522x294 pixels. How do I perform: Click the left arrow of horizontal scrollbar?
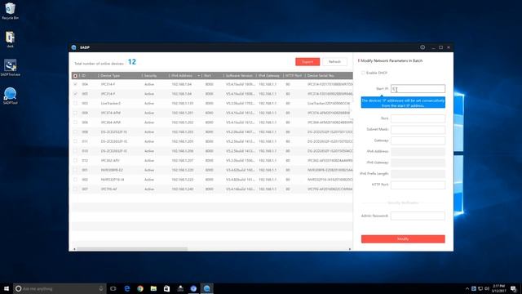tap(74, 248)
